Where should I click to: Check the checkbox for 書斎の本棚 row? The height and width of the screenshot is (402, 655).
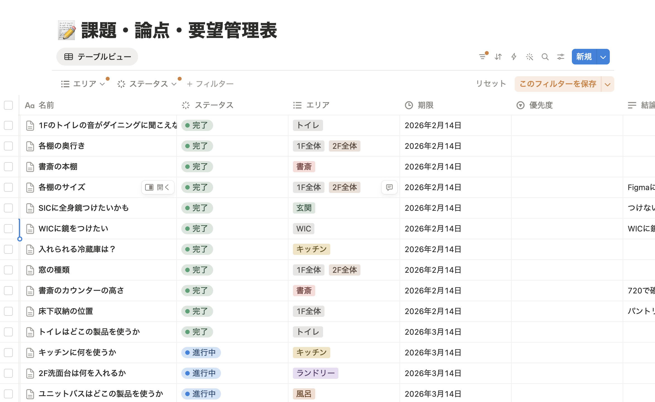click(x=8, y=167)
